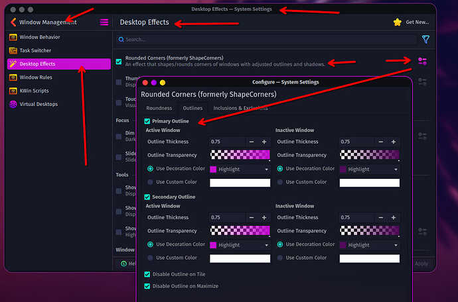Open the hamburger menu in sidebar header
This screenshot has width=458, height=302.
coord(104,22)
